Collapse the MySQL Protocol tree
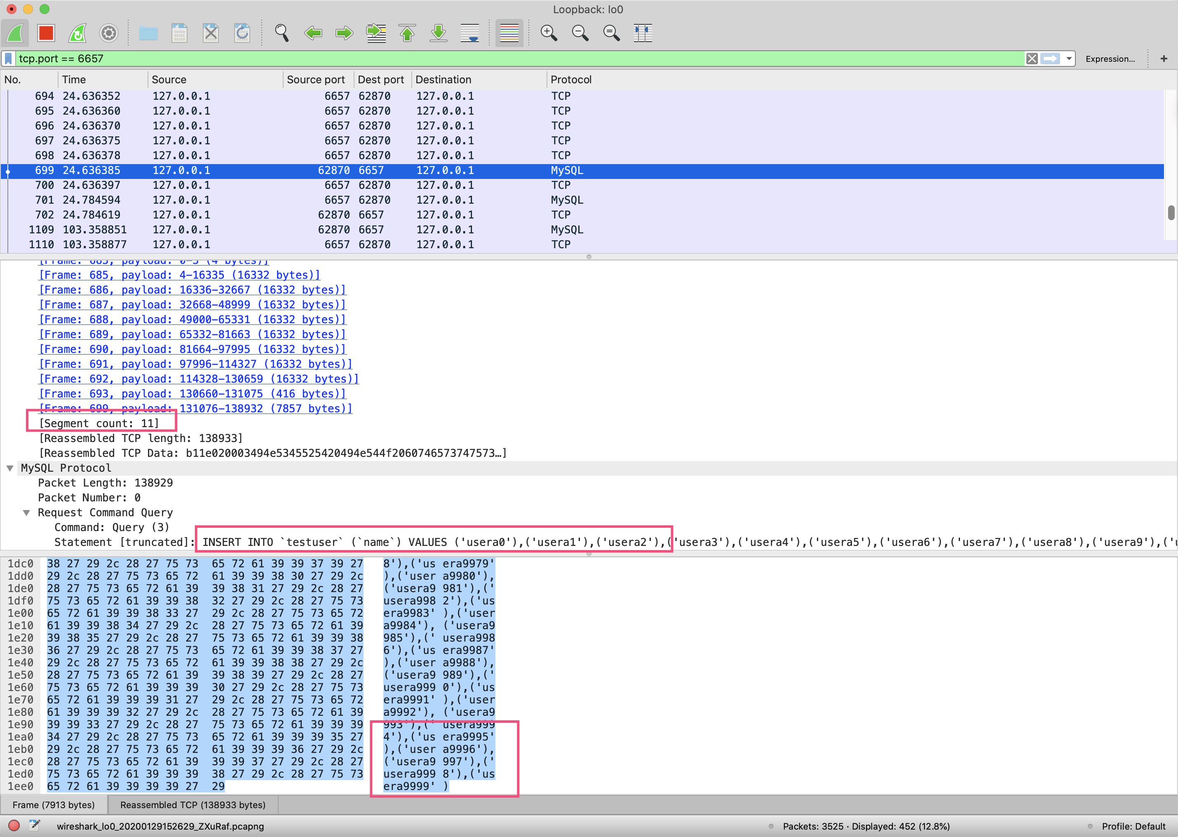This screenshot has height=837, width=1178. point(10,468)
